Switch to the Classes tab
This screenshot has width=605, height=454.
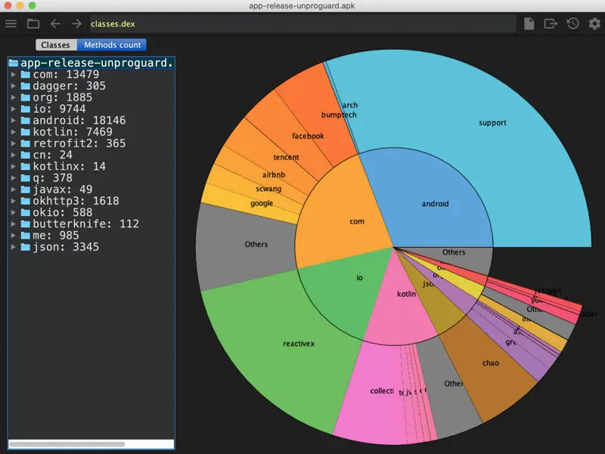click(x=56, y=45)
